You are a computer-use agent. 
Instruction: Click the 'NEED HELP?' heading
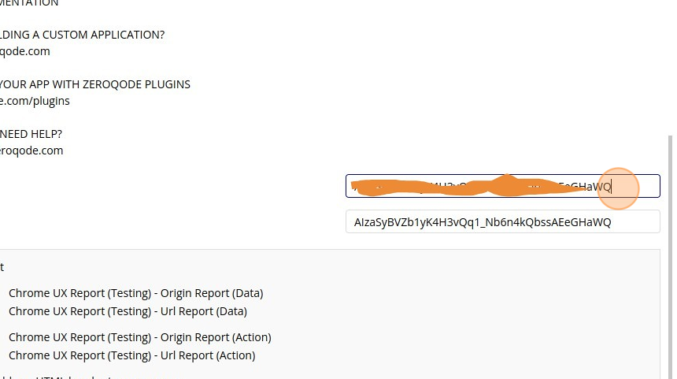coord(31,134)
